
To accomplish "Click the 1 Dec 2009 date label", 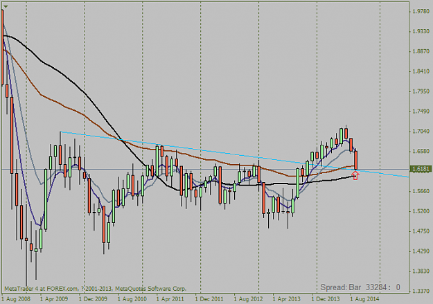I will coord(93,299).
